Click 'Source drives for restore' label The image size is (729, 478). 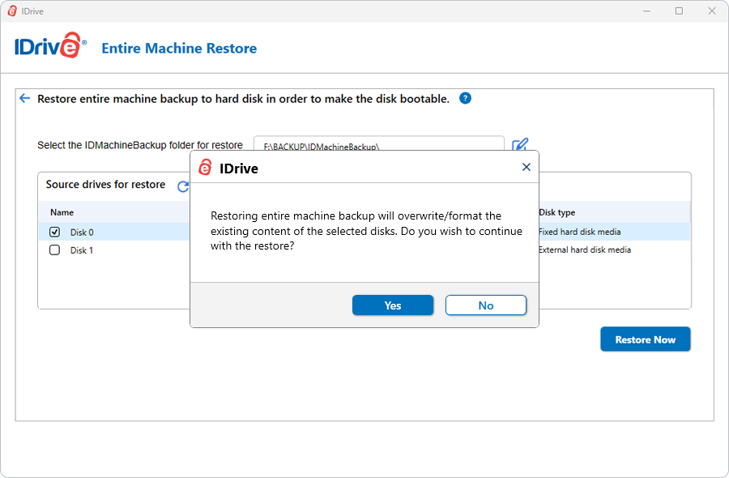click(105, 185)
